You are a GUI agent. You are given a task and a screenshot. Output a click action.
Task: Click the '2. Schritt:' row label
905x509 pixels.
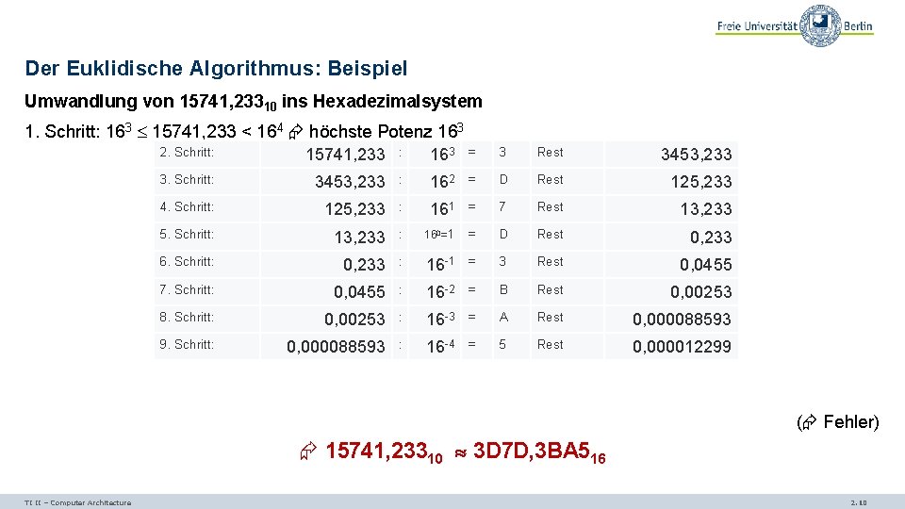click(187, 153)
